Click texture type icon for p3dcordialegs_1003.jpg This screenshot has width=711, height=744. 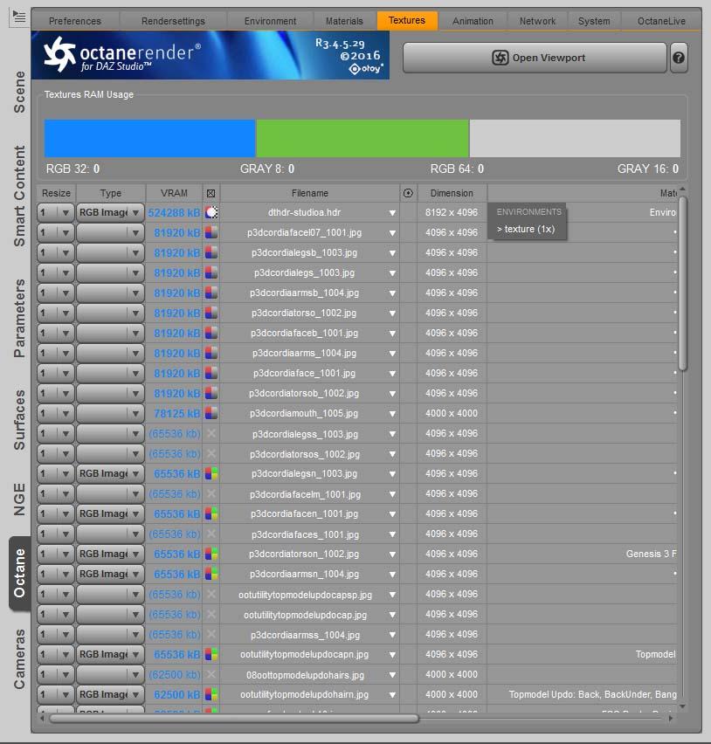click(211, 272)
